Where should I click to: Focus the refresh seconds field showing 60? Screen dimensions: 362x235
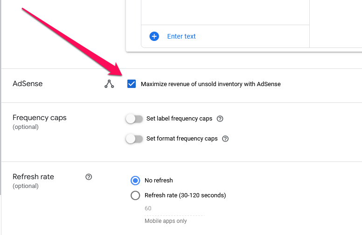coord(174,208)
